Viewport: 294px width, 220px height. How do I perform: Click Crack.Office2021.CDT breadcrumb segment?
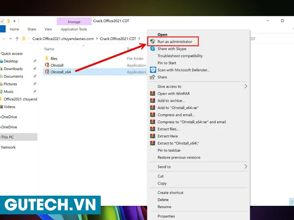pyautogui.click(x=118, y=39)
